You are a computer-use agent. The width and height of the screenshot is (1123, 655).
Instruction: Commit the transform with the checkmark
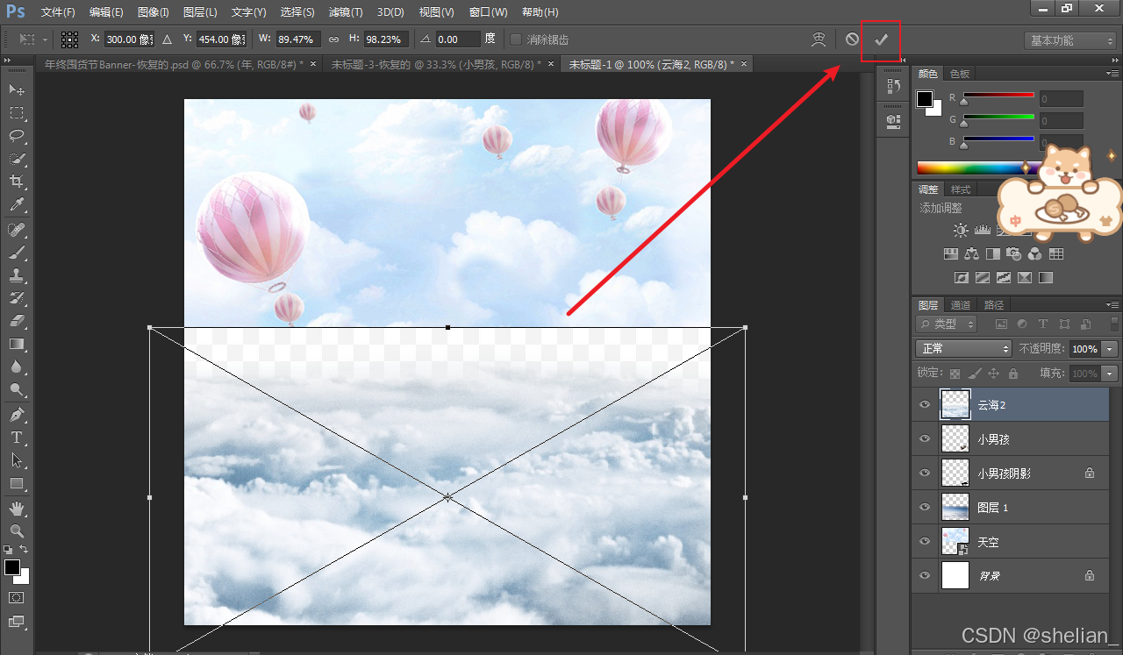point(882,39)
